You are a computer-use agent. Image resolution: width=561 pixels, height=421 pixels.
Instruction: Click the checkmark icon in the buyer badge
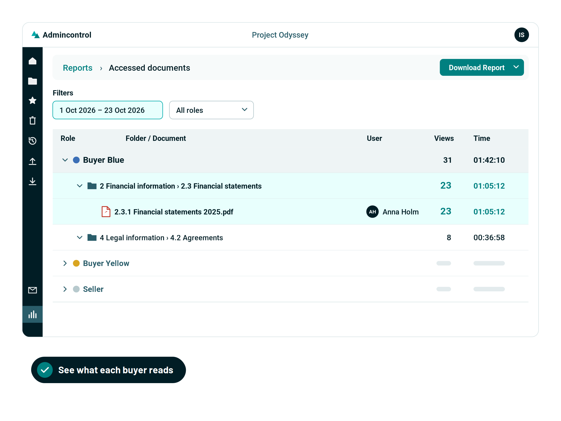click(x=45, y=370)
